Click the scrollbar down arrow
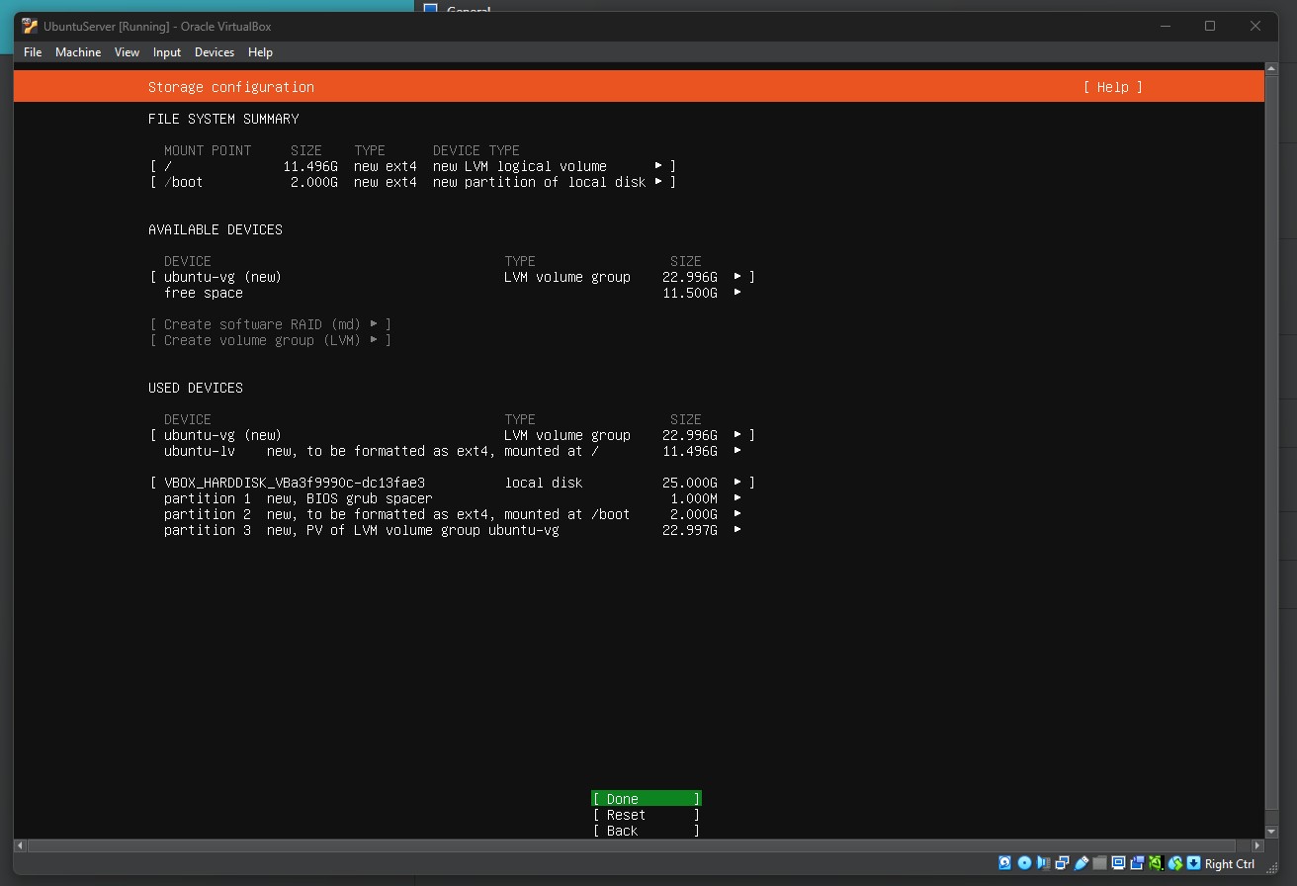 [1271, 832]
